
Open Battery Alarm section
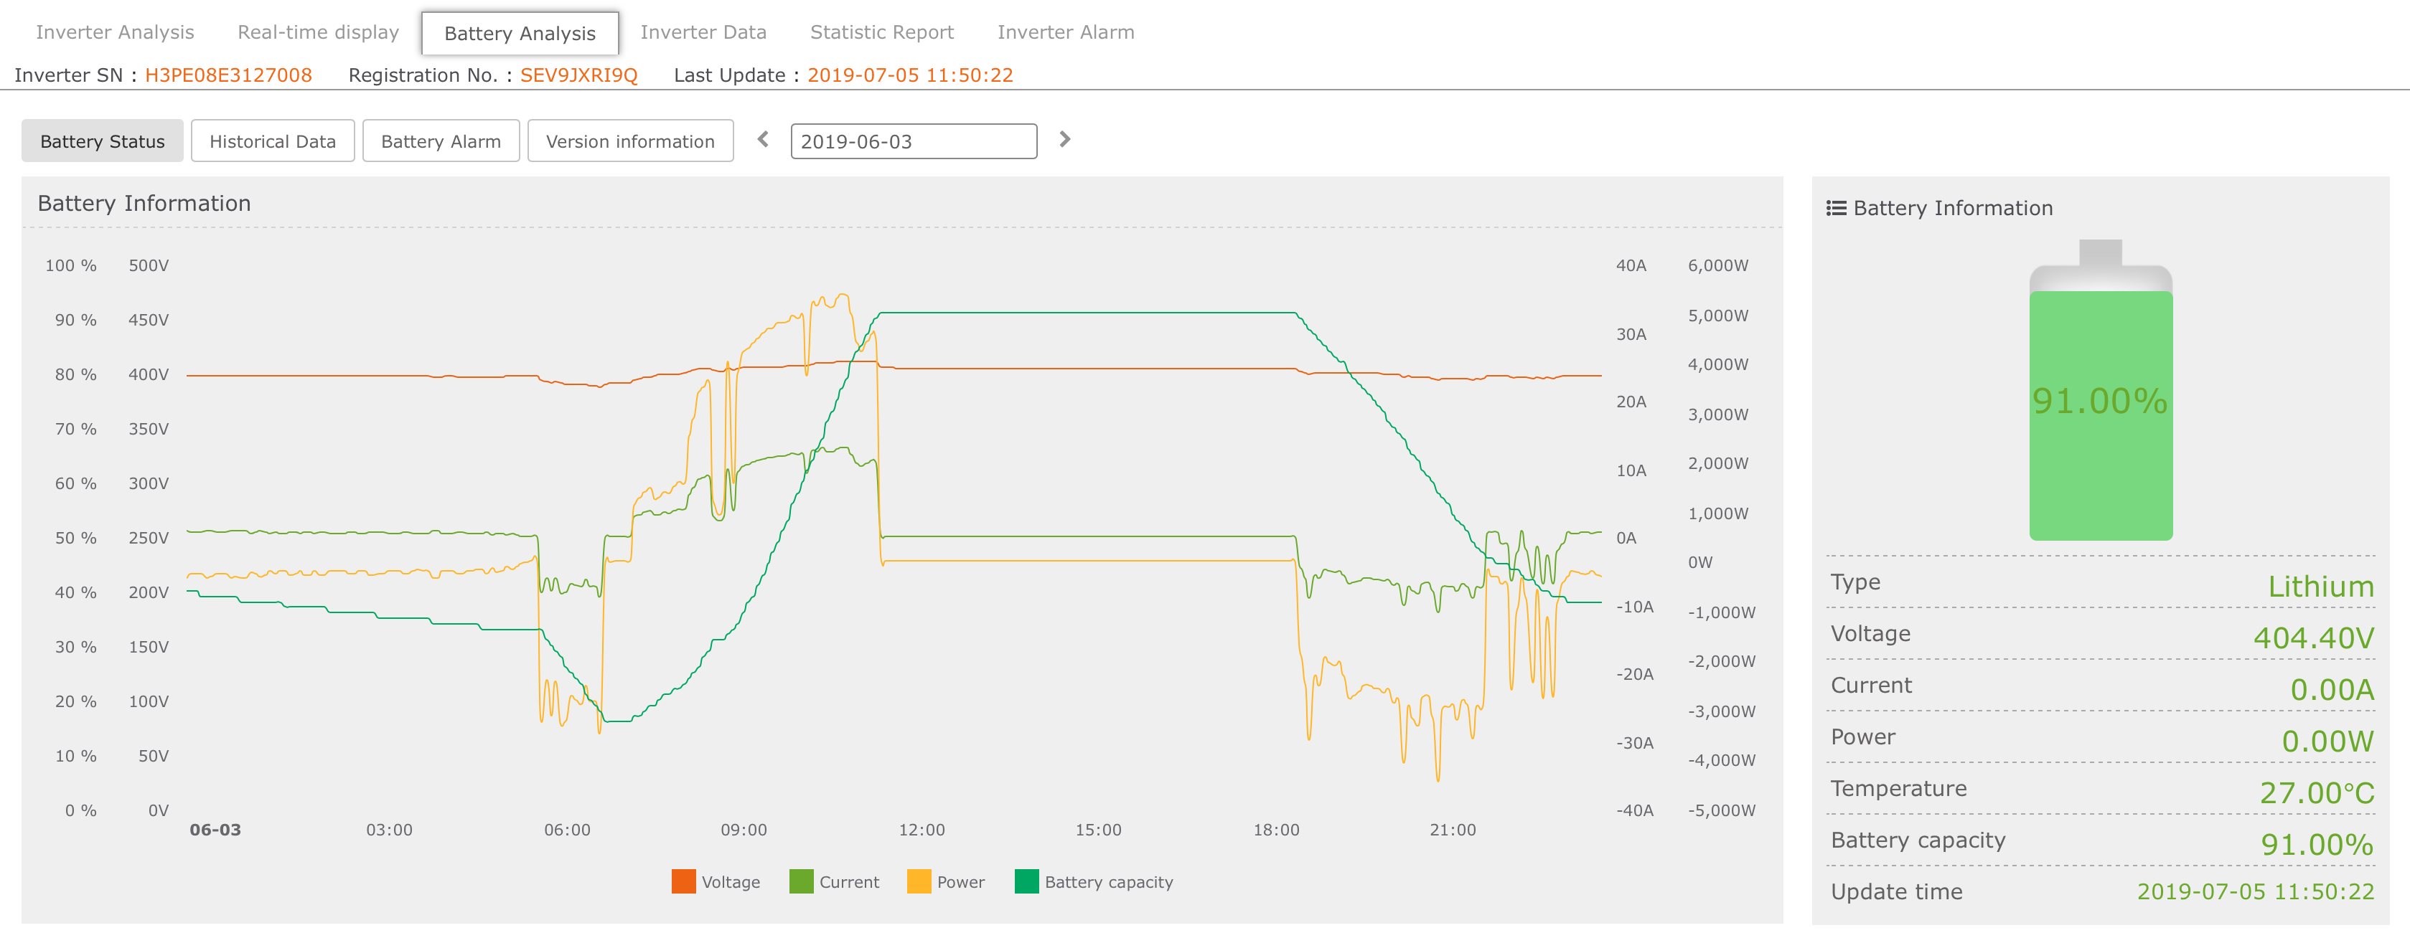coord(441,142)
